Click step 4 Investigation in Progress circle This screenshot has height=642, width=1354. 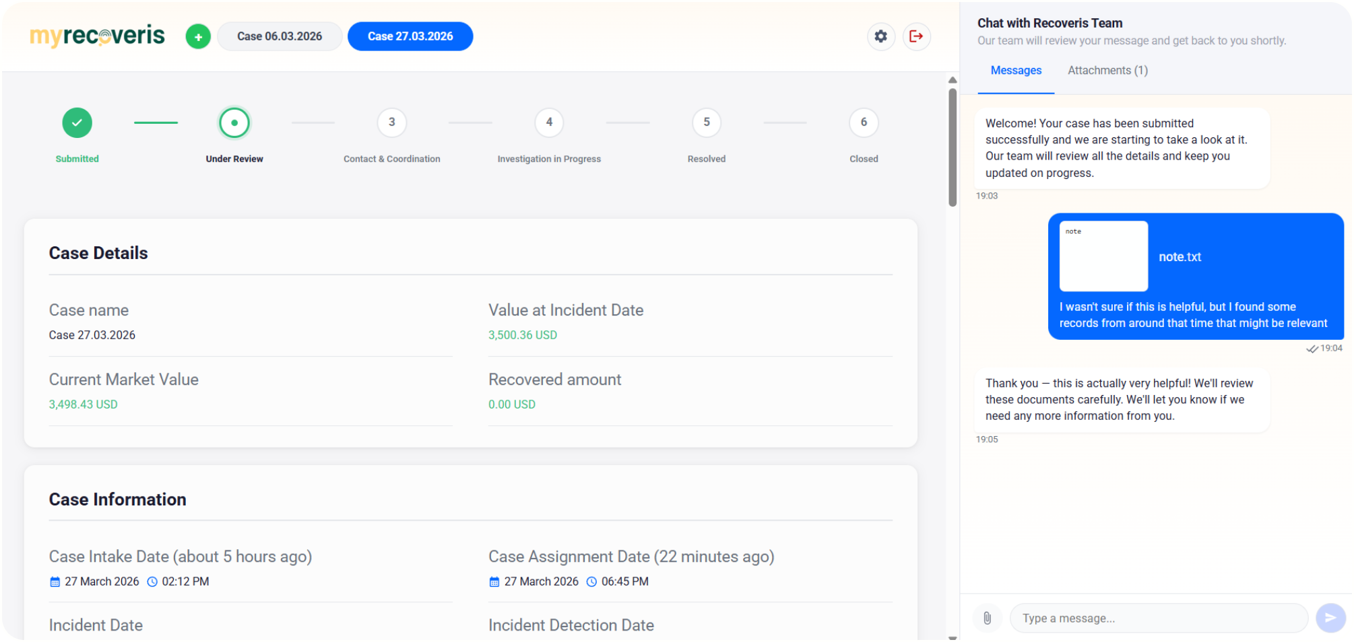pos(549,122)
